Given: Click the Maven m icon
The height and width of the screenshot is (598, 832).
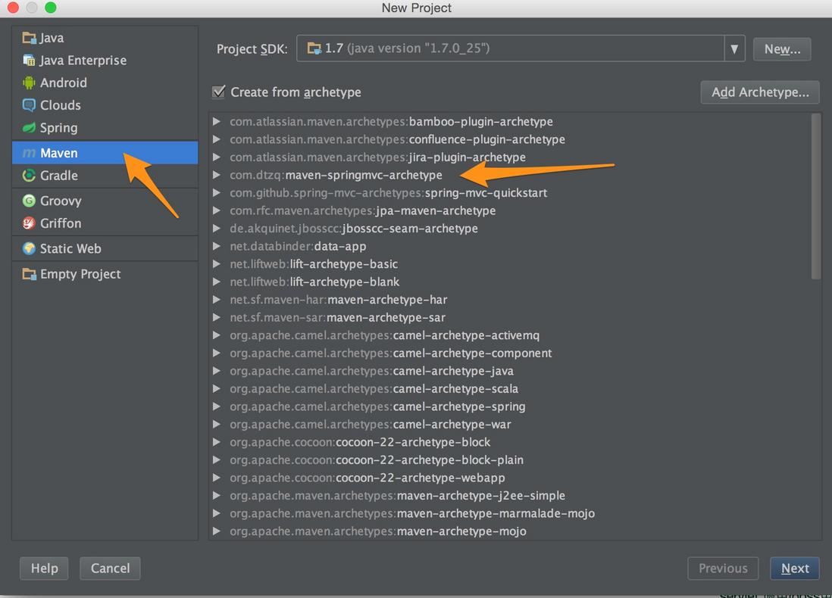Looking at the screenshot, I should coord(29,153).
